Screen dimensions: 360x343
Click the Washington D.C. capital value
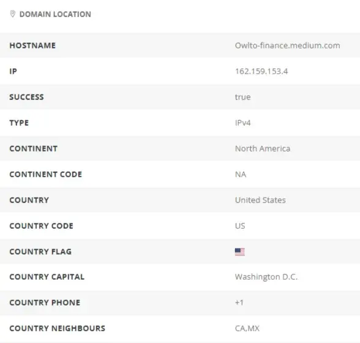tap(266, 277)
